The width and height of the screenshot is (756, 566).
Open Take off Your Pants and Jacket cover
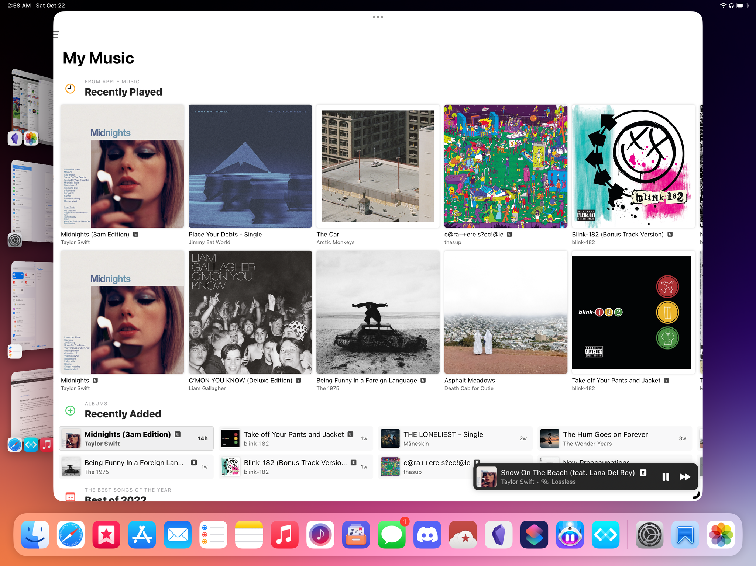[633, 312]
